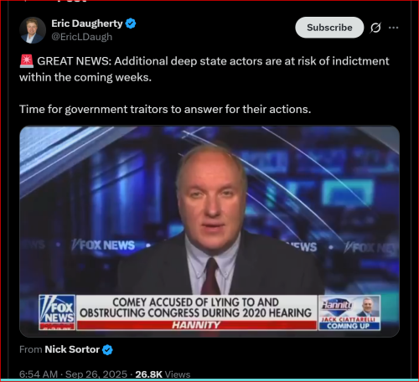Click the Hannity Coming Up graphic in video
The height and width of the screenshot is (382, 419).
tap(349, 312)
